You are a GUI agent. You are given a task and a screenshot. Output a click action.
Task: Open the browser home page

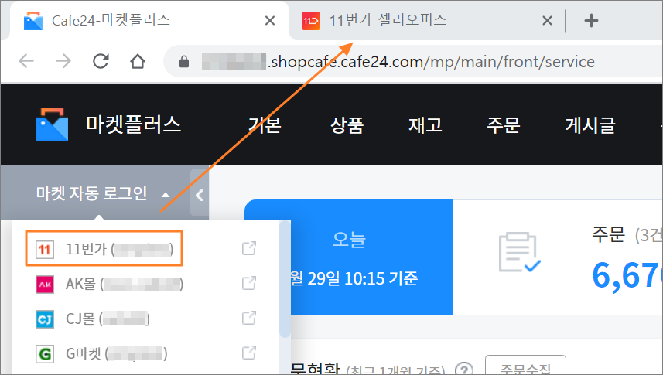tap(138, 61)
